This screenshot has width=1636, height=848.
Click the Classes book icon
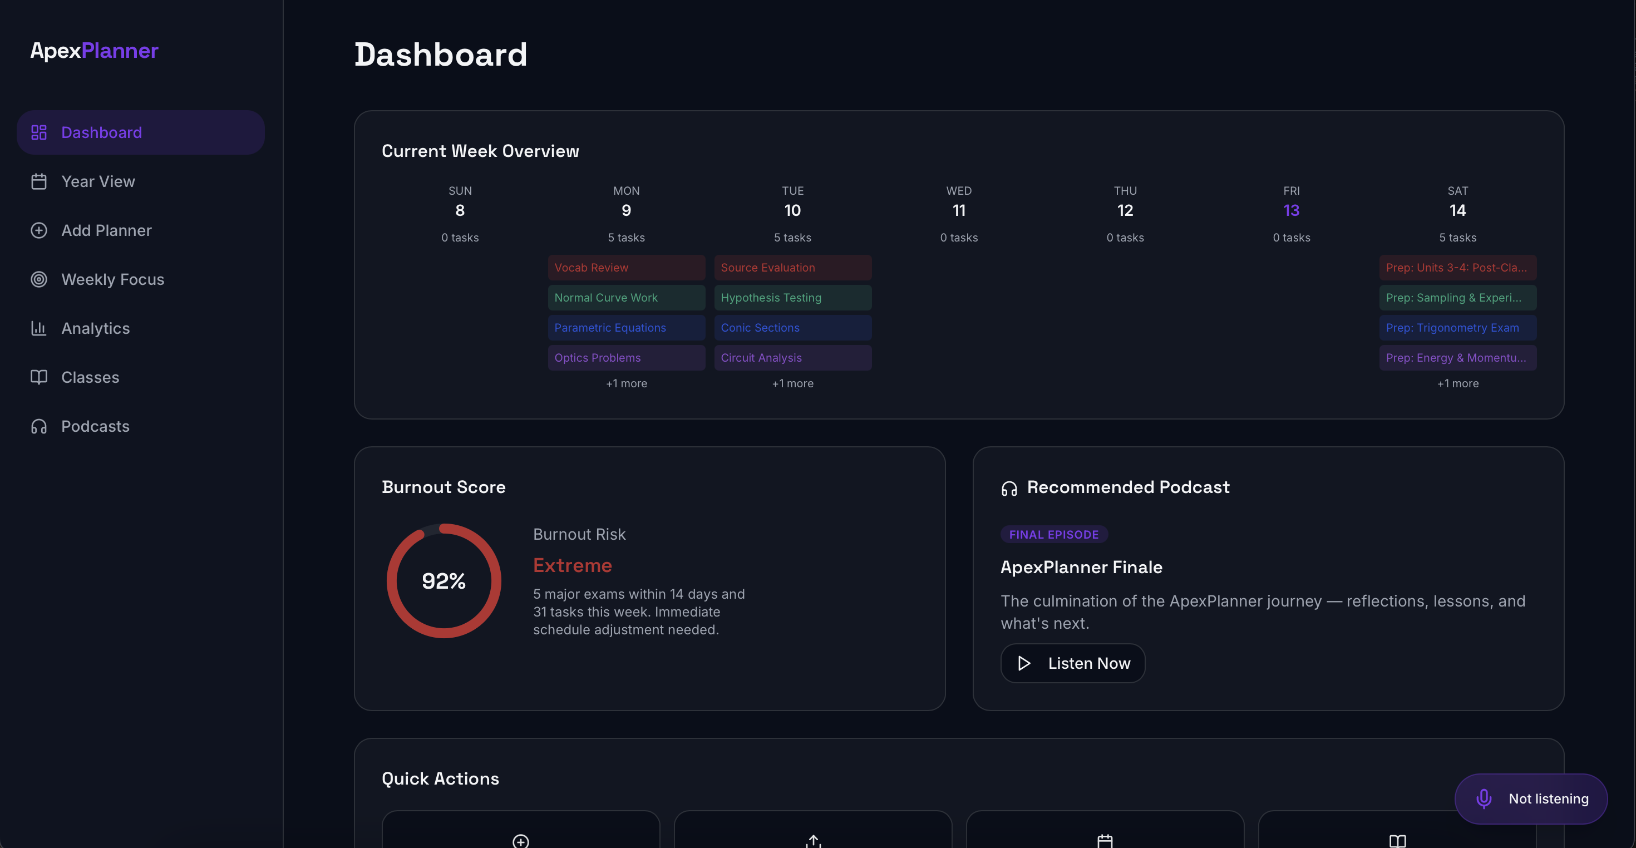click(39, 377)
